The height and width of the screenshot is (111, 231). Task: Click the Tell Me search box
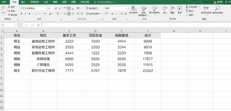pyautogui.click(x=106, y=2)
